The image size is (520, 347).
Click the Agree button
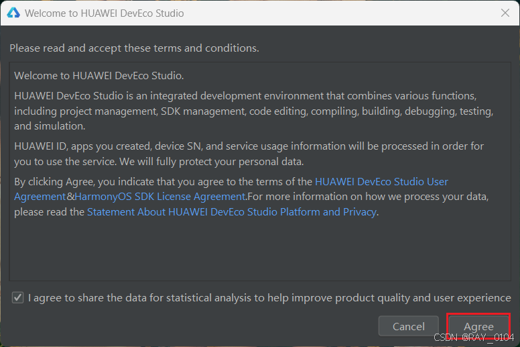[478, 326]
